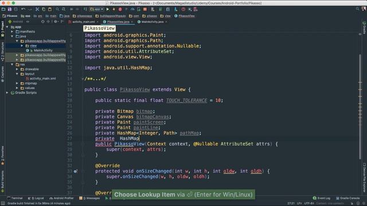Toggle the Structure side panel tab
367x206 pixels.
pyautogui.click(x=2, y=52)
